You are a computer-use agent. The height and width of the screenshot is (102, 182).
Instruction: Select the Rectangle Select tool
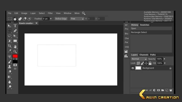[9, 31]
